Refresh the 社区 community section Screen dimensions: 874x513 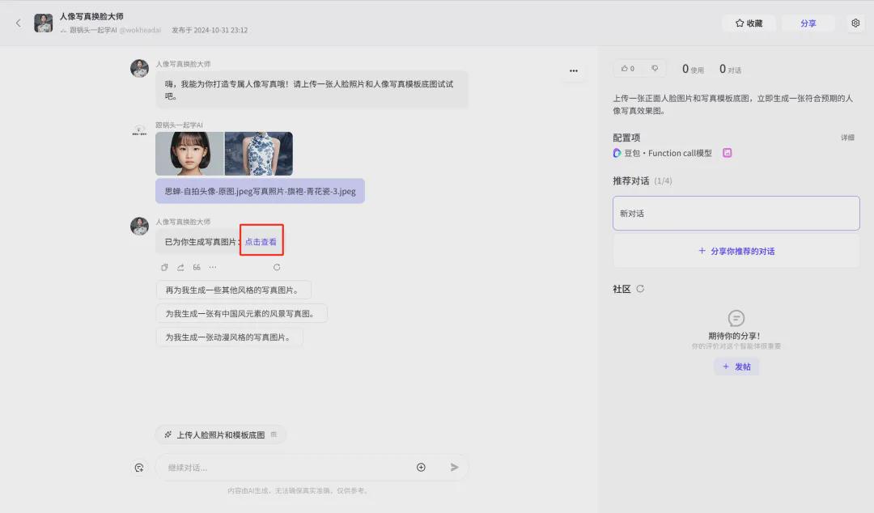tap(640, 289)
